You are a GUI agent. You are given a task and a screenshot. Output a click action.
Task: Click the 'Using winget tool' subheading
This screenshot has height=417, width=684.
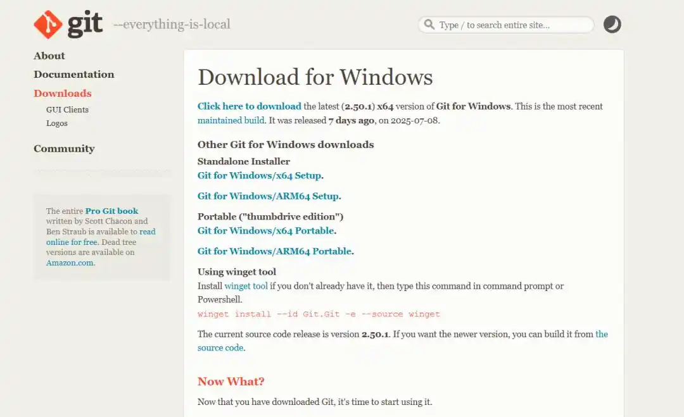(237, 272)
